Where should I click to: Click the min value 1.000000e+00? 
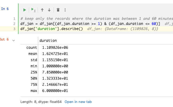coord(55,66)
